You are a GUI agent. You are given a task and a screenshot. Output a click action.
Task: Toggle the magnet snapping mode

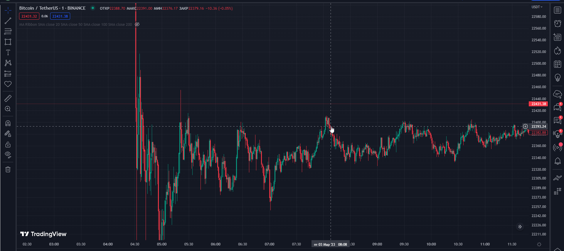tap(8, 123)
